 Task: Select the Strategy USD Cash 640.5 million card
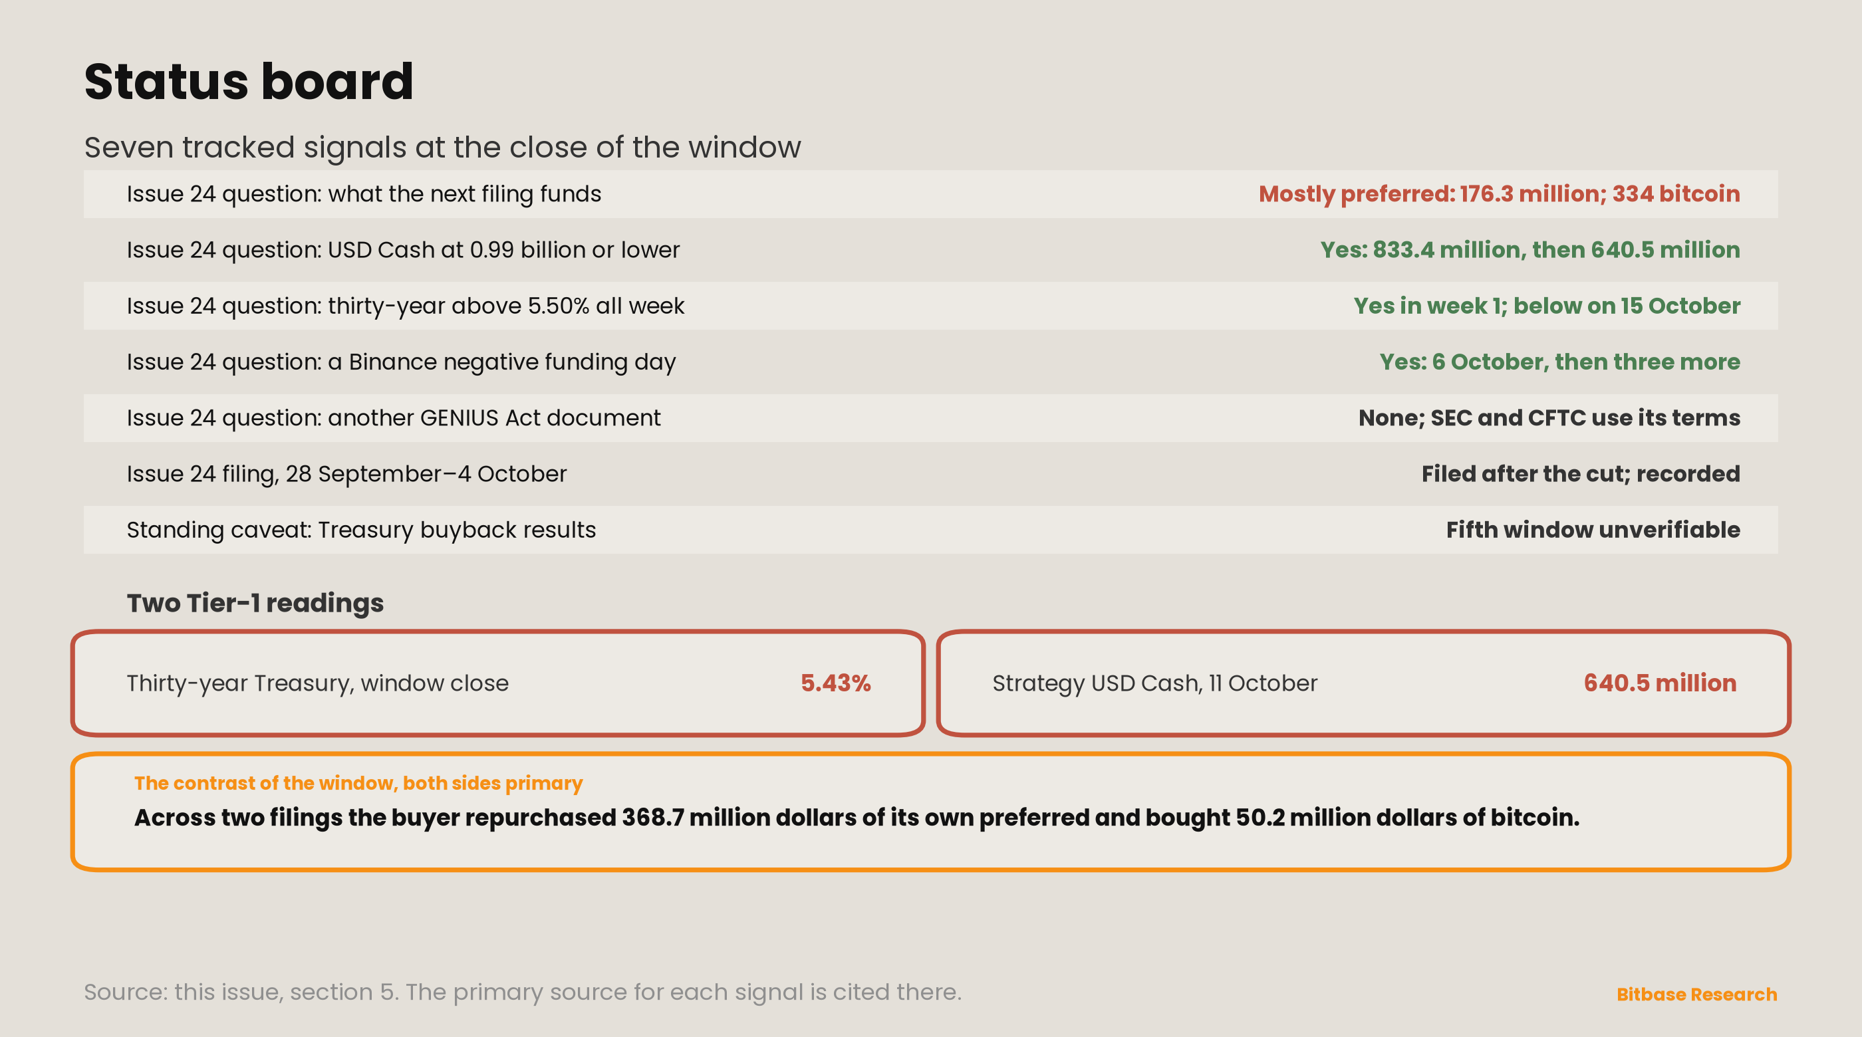(x=1363, y=683)
